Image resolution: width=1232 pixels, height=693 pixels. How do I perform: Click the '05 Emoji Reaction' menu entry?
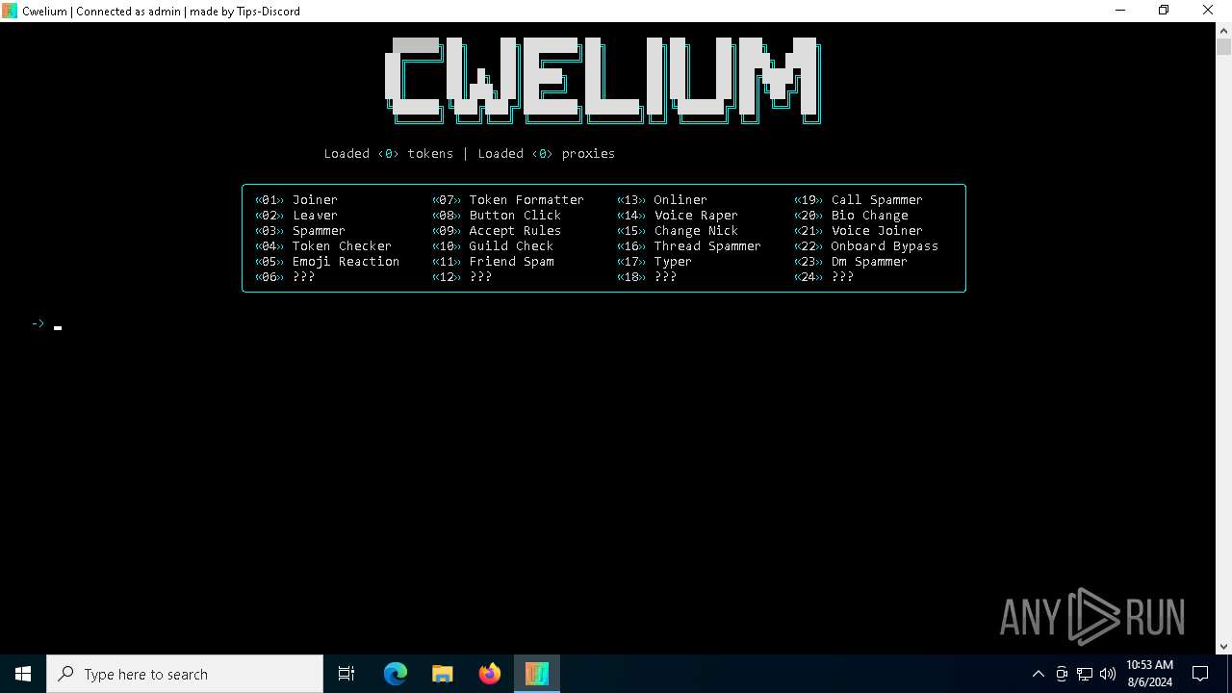tap(327, 262)
